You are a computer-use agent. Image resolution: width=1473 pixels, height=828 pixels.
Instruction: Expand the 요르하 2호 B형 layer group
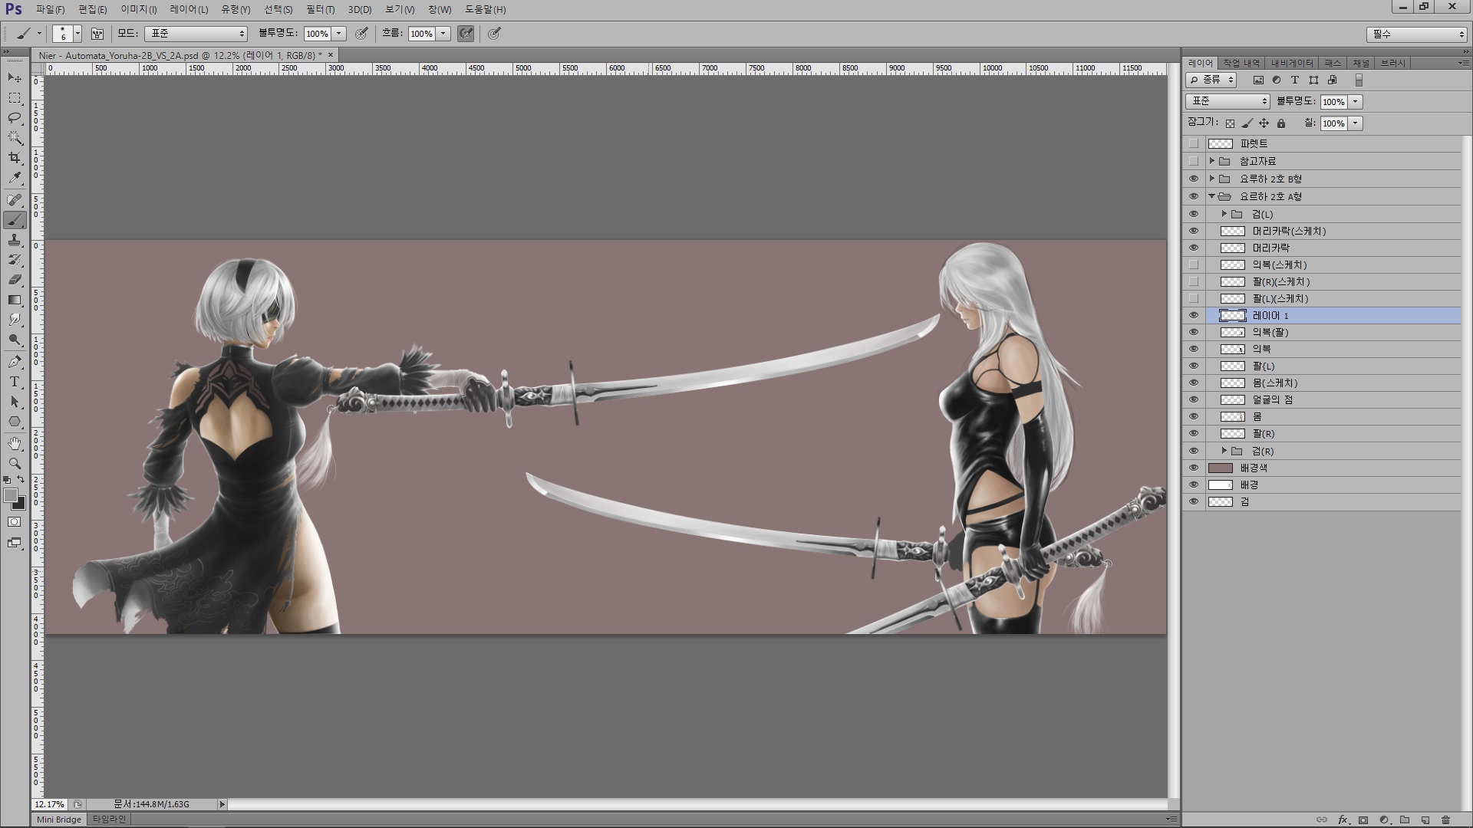1212,179
